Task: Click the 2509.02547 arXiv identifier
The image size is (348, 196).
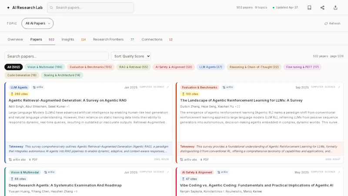Action: 333,159
